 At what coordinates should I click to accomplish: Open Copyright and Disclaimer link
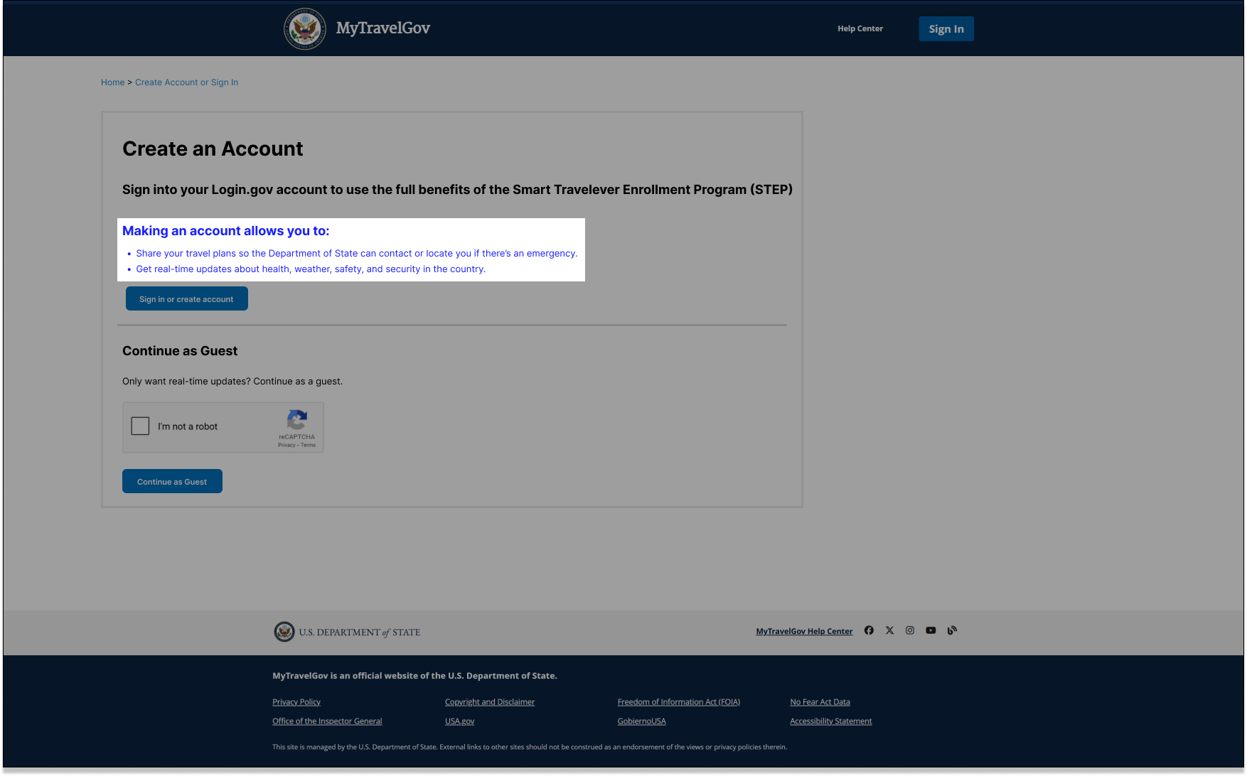point(490,702)
